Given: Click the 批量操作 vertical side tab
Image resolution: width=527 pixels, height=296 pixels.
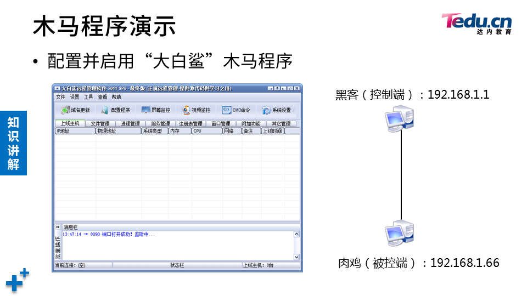Looking at the screenshot, I should [x=58, y=247].
